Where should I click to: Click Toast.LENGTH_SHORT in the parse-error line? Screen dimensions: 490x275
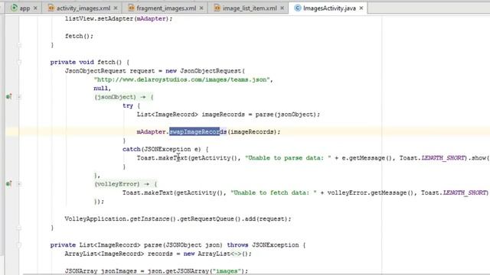(432, 158)
